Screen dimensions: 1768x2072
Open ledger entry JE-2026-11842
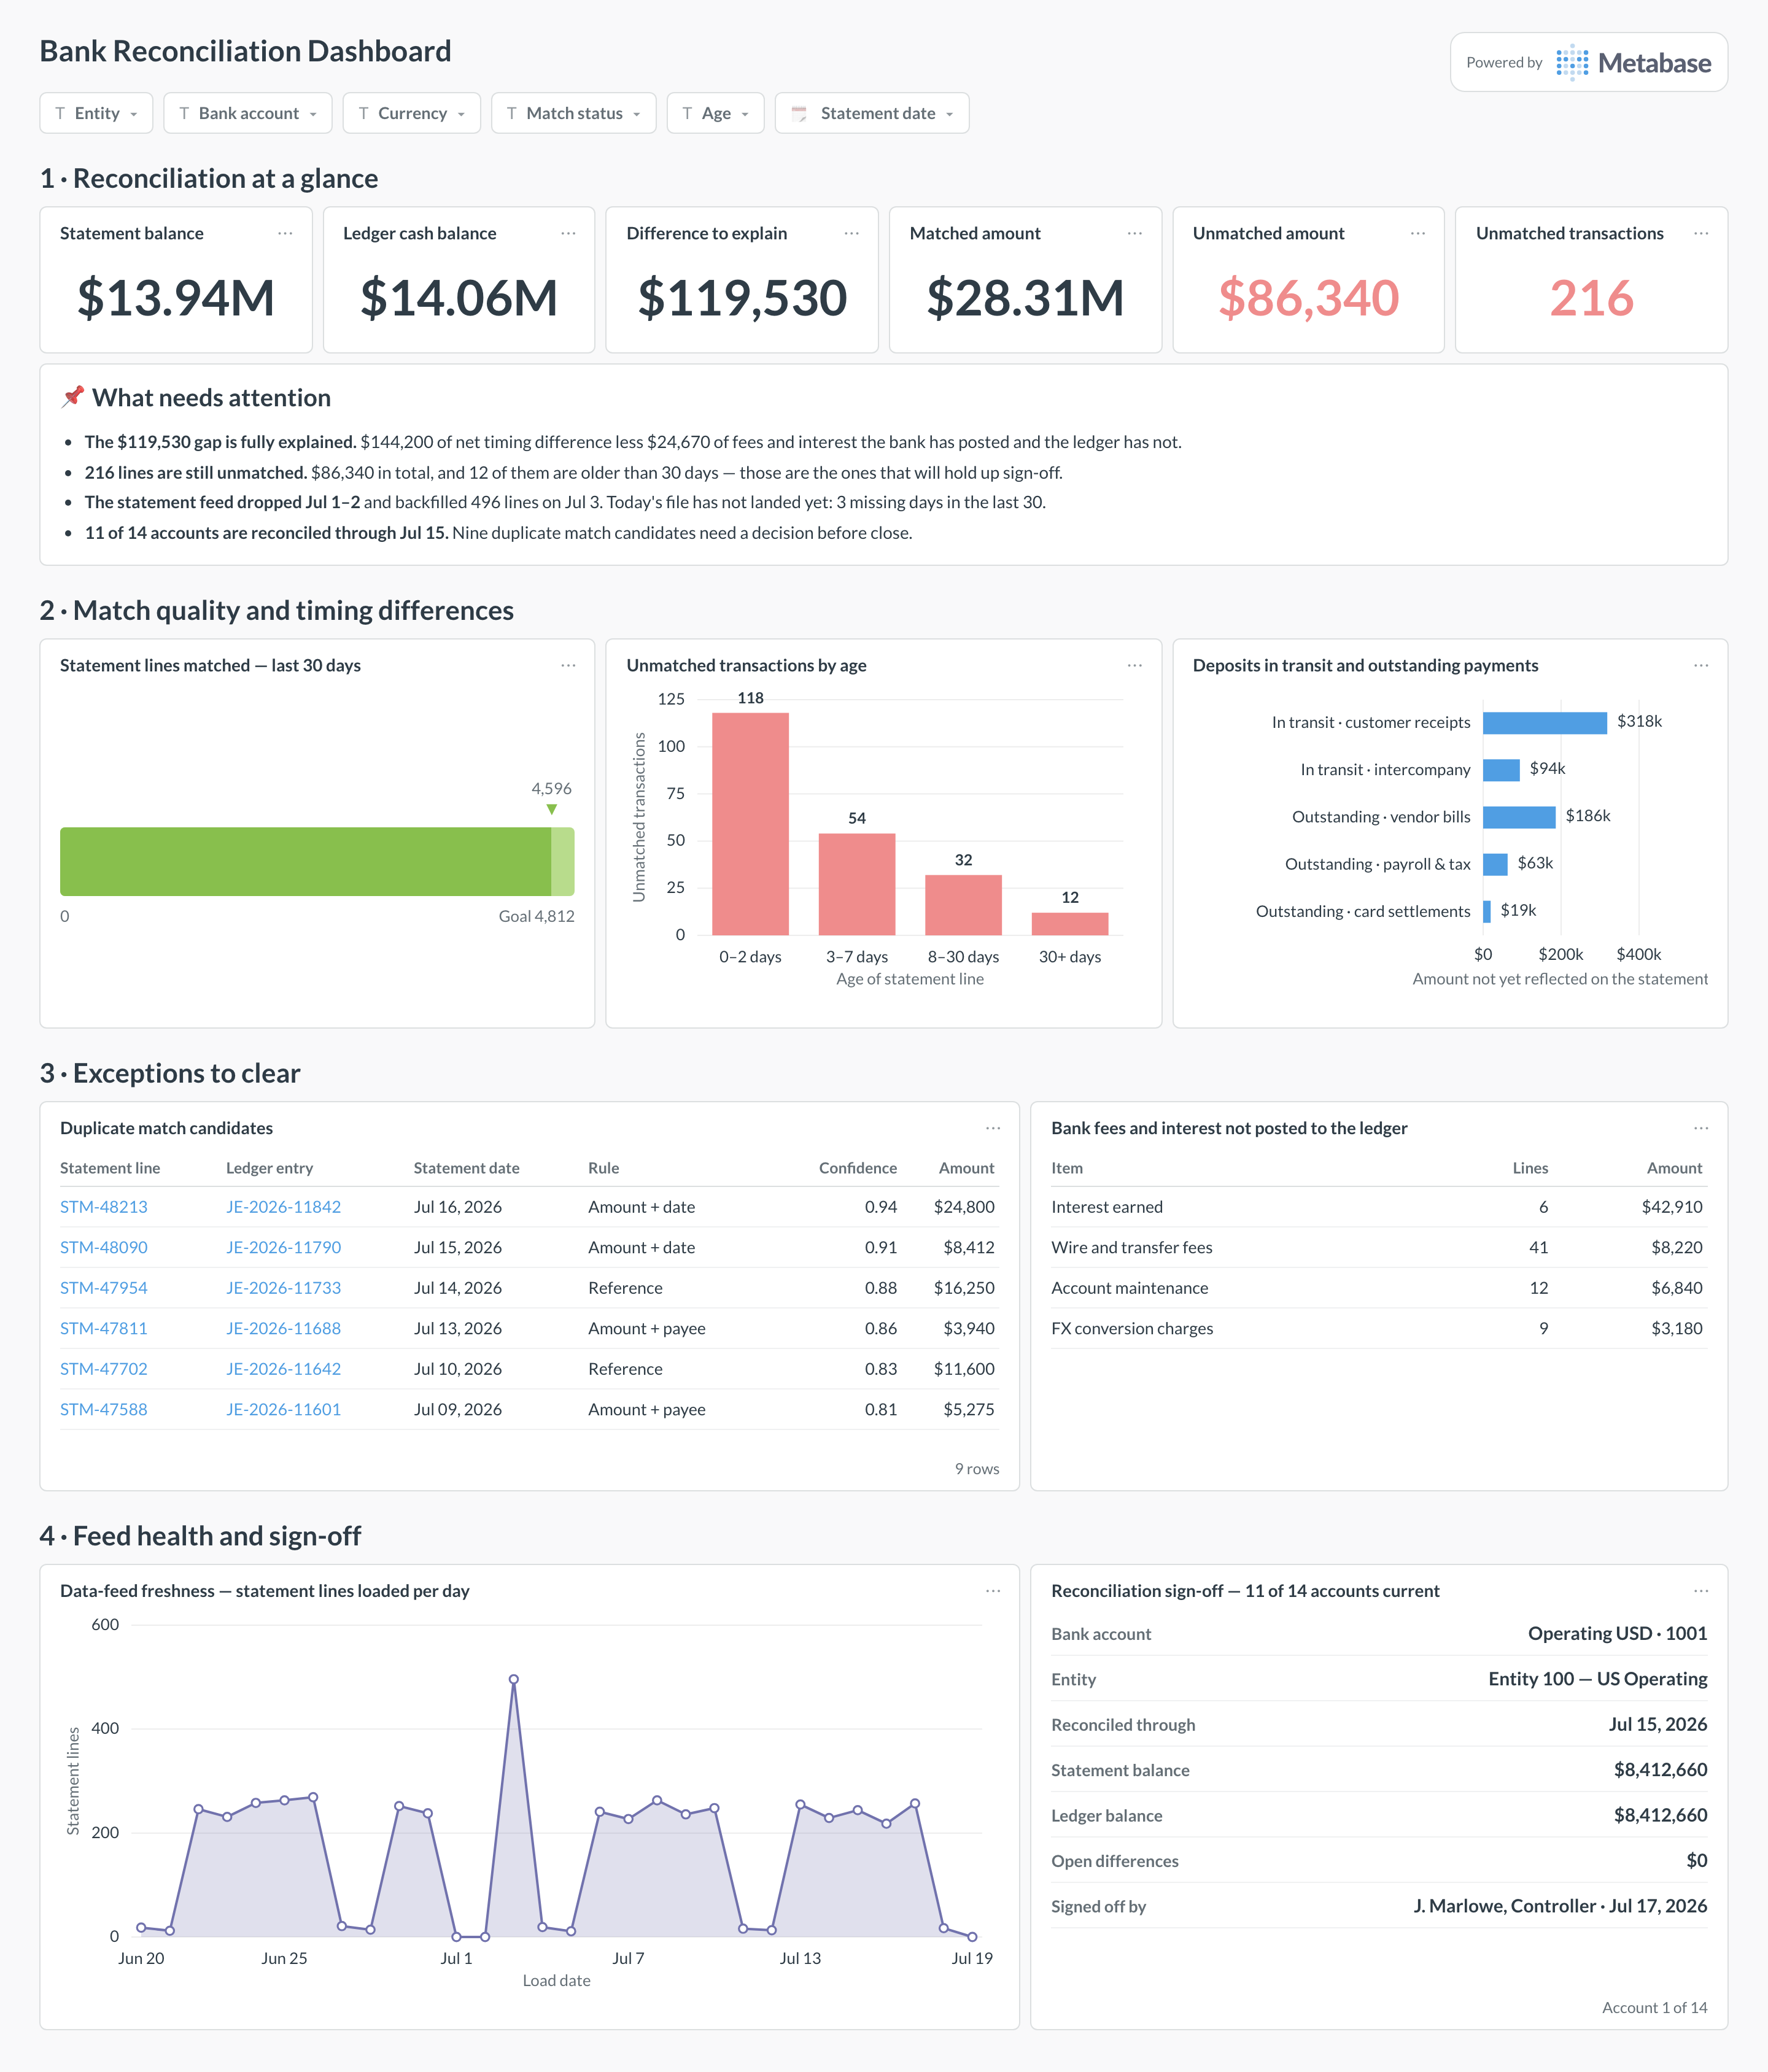click(283, 1207)
